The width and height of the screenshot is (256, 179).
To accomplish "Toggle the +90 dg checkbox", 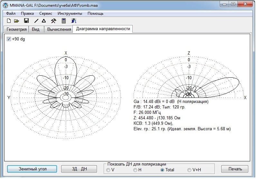I will point(9,39).
